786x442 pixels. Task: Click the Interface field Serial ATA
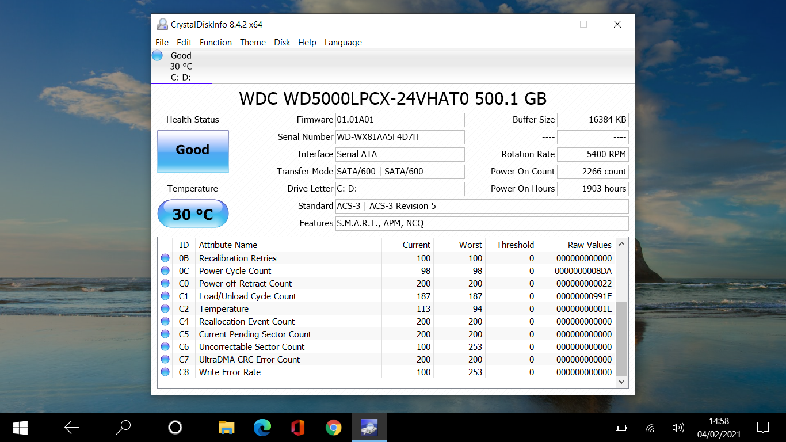(400, 154)
